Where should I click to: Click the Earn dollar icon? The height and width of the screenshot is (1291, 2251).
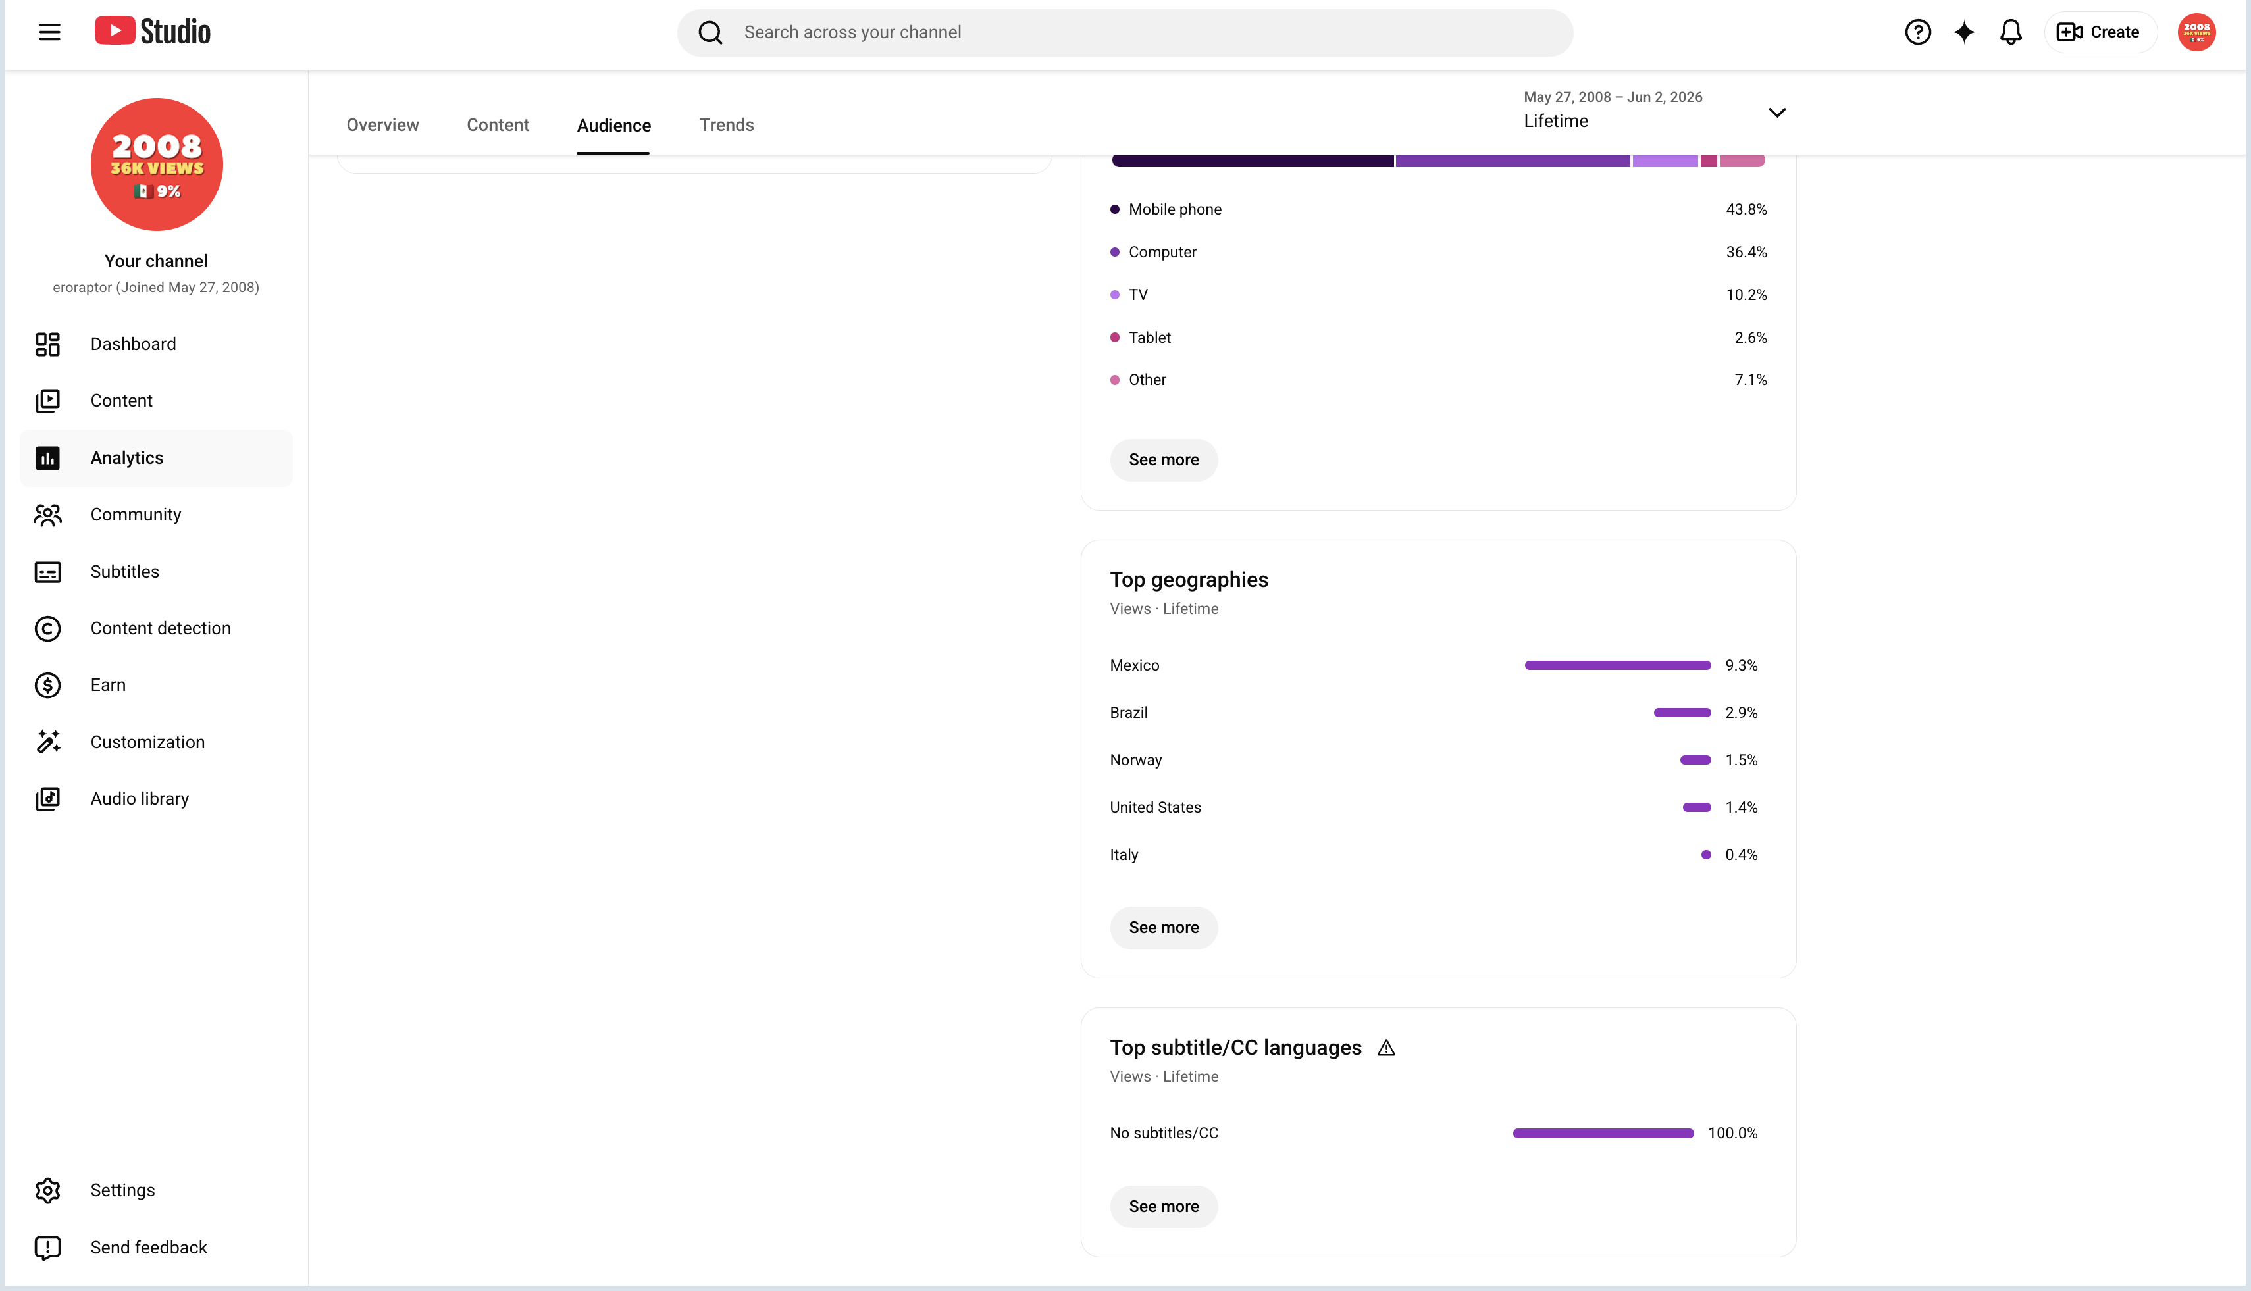[48, 686]
